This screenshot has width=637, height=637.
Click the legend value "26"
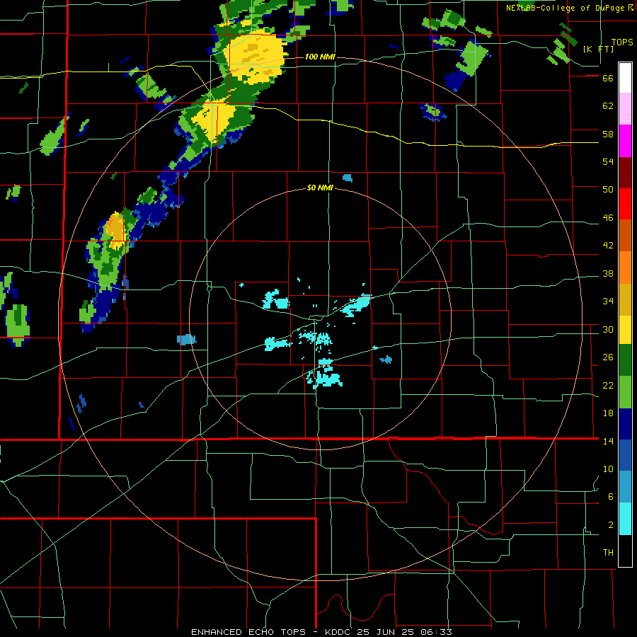pyautogui.click(x=608, y=357)
